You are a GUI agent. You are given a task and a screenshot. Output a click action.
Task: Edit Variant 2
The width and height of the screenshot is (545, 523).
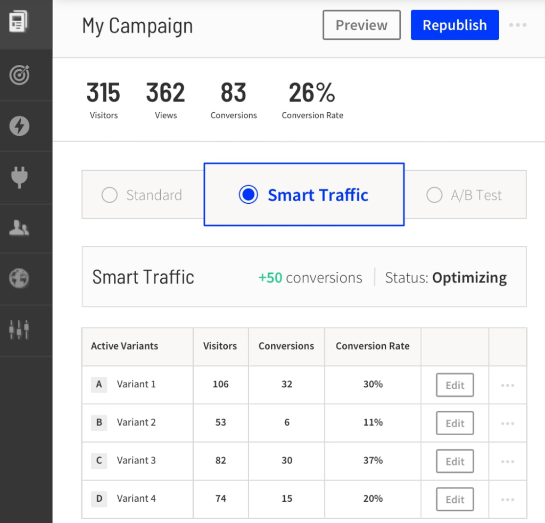click(x=455, y=423)
